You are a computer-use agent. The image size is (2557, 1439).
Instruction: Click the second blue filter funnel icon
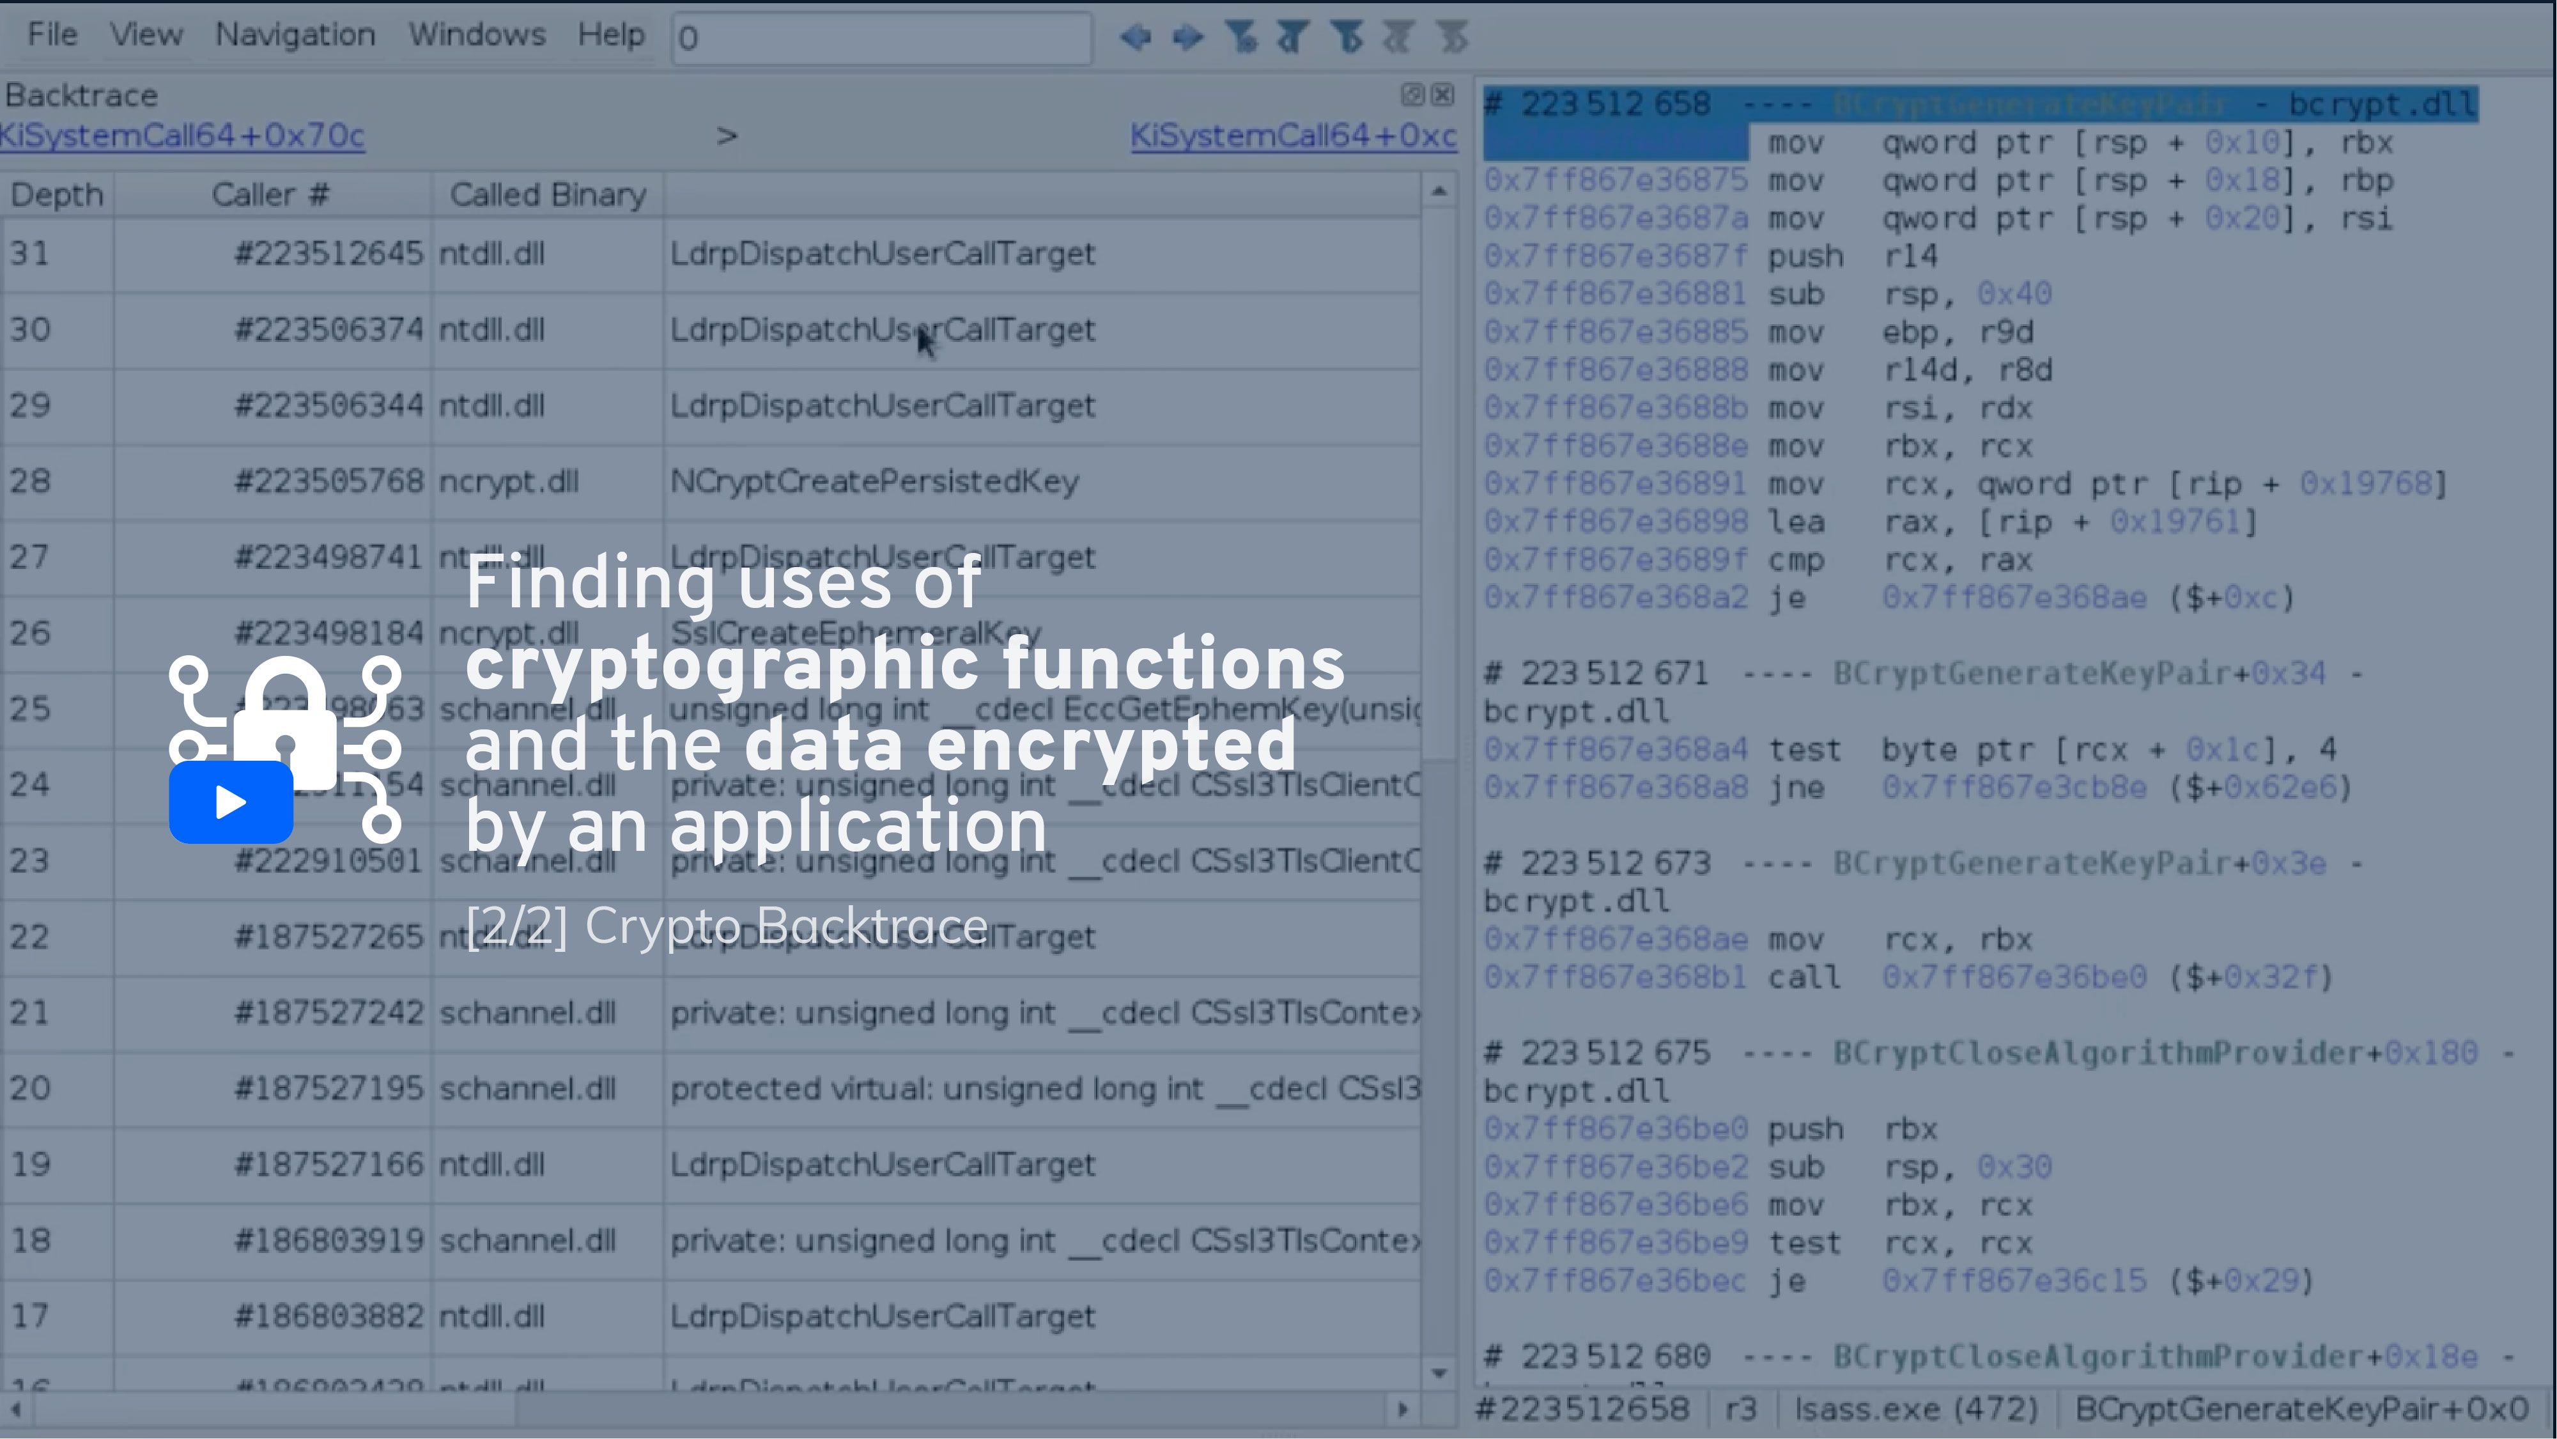pos(1292,38)
